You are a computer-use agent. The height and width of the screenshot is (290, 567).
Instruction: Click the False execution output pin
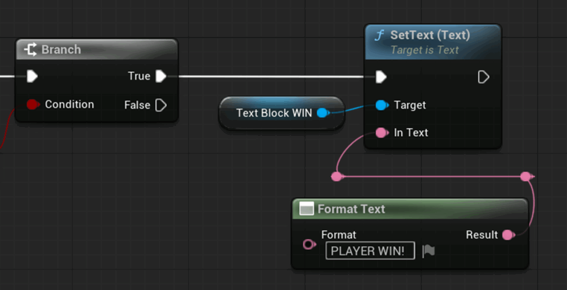coord(161,105)
